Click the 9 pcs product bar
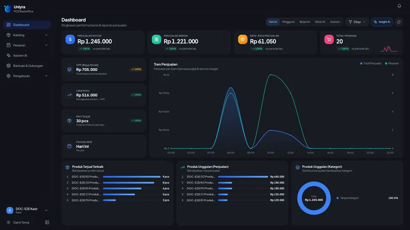 [x=132, y=177]
